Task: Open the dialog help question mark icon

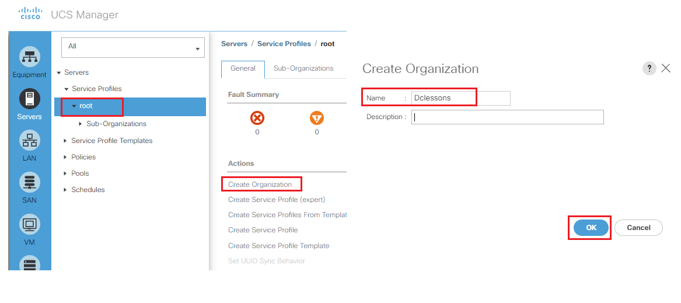Action: 649,68
